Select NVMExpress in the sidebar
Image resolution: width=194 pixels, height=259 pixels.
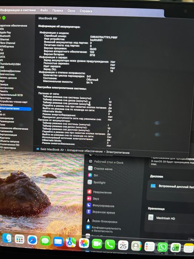[7, 46]
